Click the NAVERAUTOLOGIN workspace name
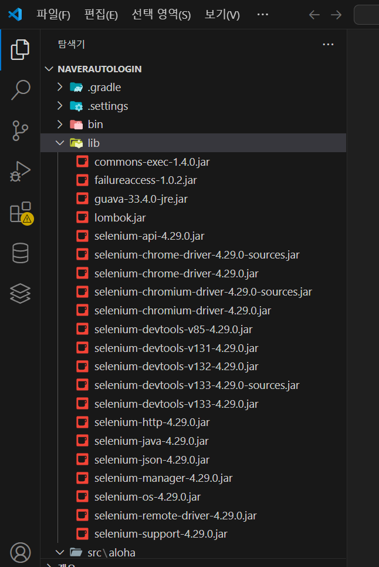This screenshot has height=567, width=379. (x=100, y=69)
